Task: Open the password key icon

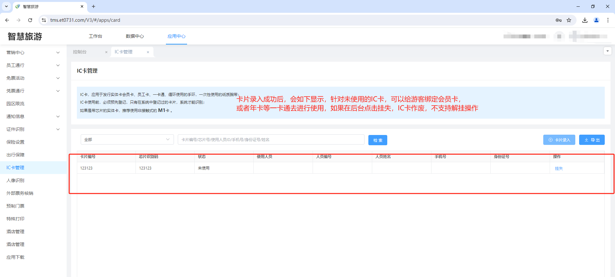Action: click(559, 20)
